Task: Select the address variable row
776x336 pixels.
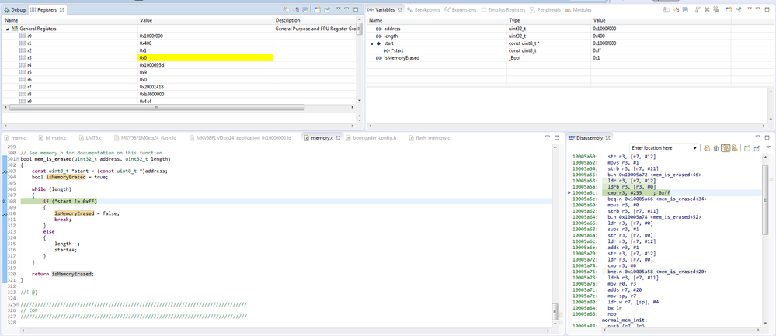Action: (569, 29)
